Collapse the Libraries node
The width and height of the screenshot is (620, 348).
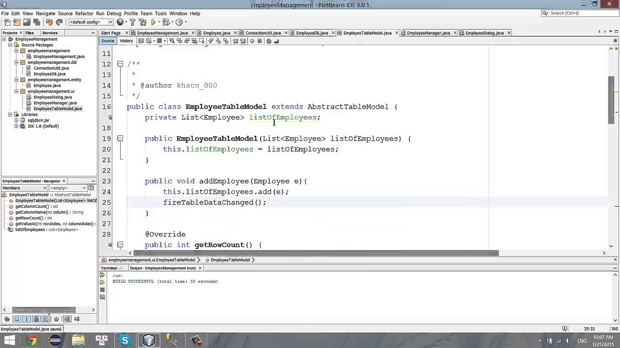pyautogui.click(x=10, y=115)
